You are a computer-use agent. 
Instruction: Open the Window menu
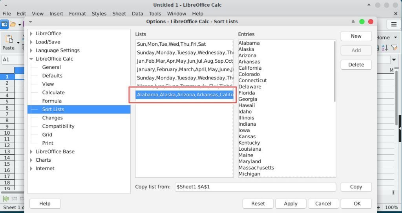click(x=176, y=14)
